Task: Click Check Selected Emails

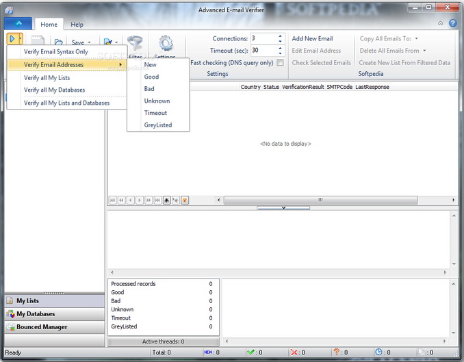Action: [x=322, y=63]
